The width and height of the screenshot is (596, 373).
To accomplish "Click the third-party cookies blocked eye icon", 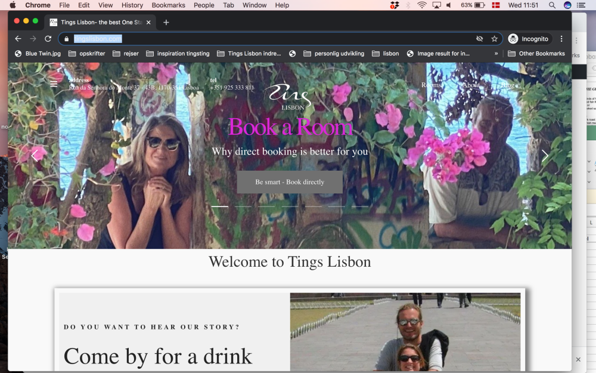I will pyautogui.click(x=480, y=39).
